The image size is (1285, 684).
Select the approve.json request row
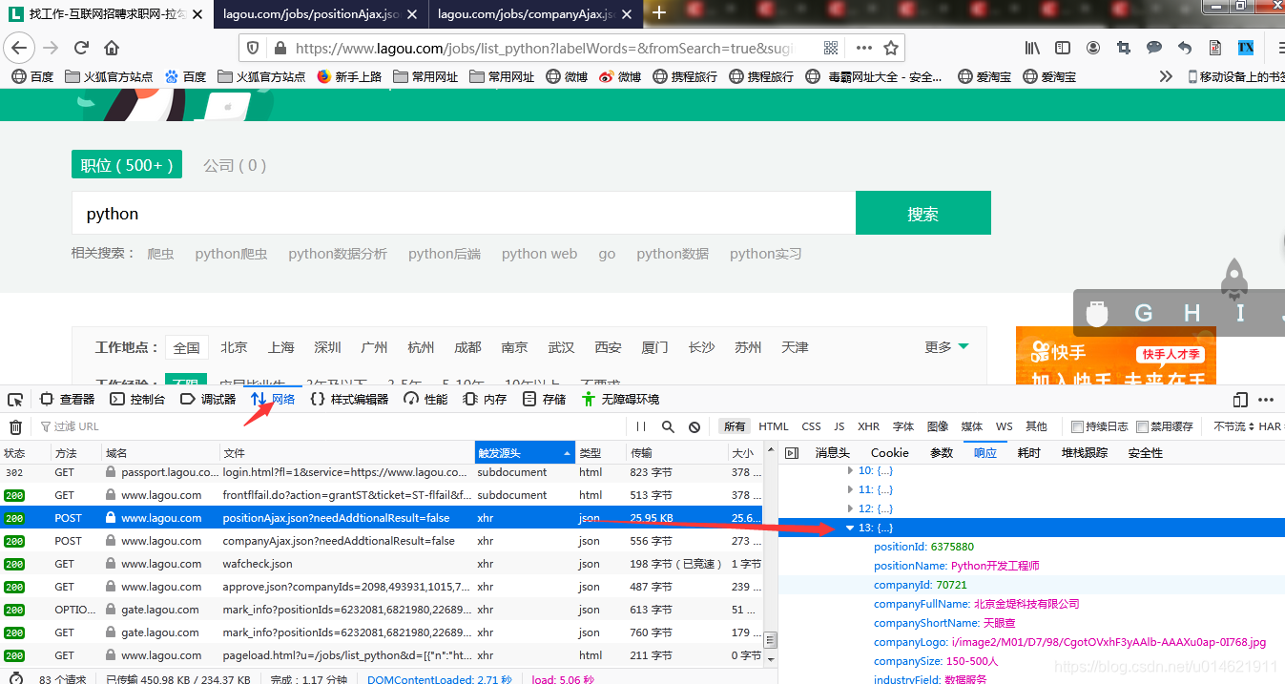(x=382, y=587)
